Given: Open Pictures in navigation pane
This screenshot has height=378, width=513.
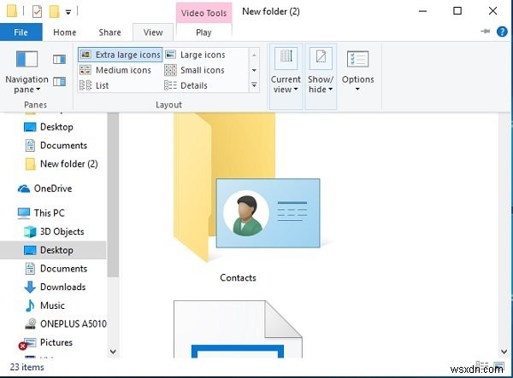Looking at the screenshot, I should coord(46,342).
